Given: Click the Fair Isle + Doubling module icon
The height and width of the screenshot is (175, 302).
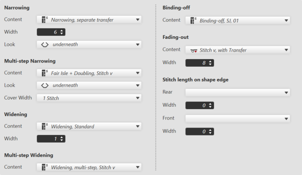Looking at the screenshot, I should tap(44, 73).
